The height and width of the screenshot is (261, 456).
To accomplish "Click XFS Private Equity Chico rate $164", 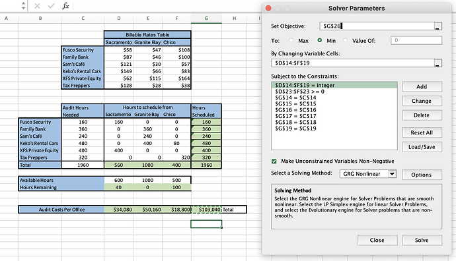I will [x=177, y=78].
